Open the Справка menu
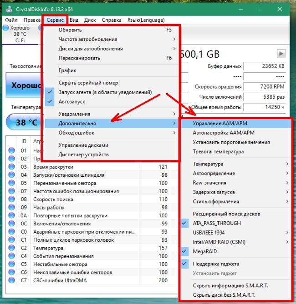The width and height of the screenshot is (296, 304). 112,20
